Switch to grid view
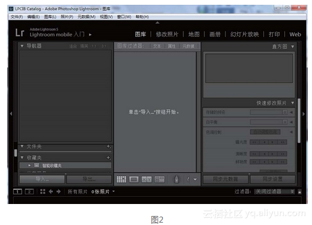This screenshot has height=225, width=312. coord(121,179)
